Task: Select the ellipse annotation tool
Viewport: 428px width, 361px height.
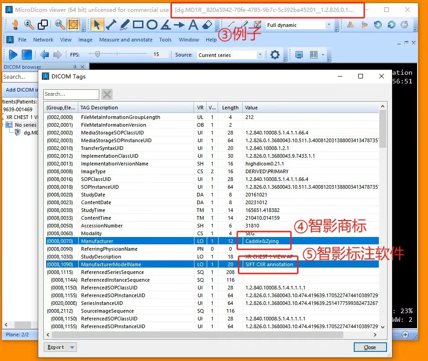Action: pos(152,25)
